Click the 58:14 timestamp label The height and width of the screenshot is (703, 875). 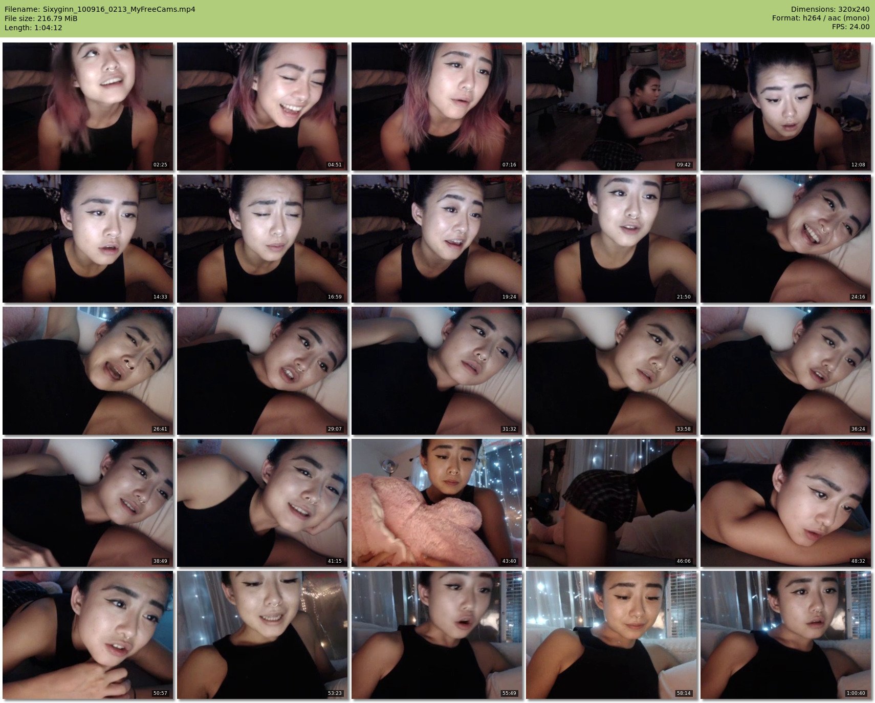(684, 693)
